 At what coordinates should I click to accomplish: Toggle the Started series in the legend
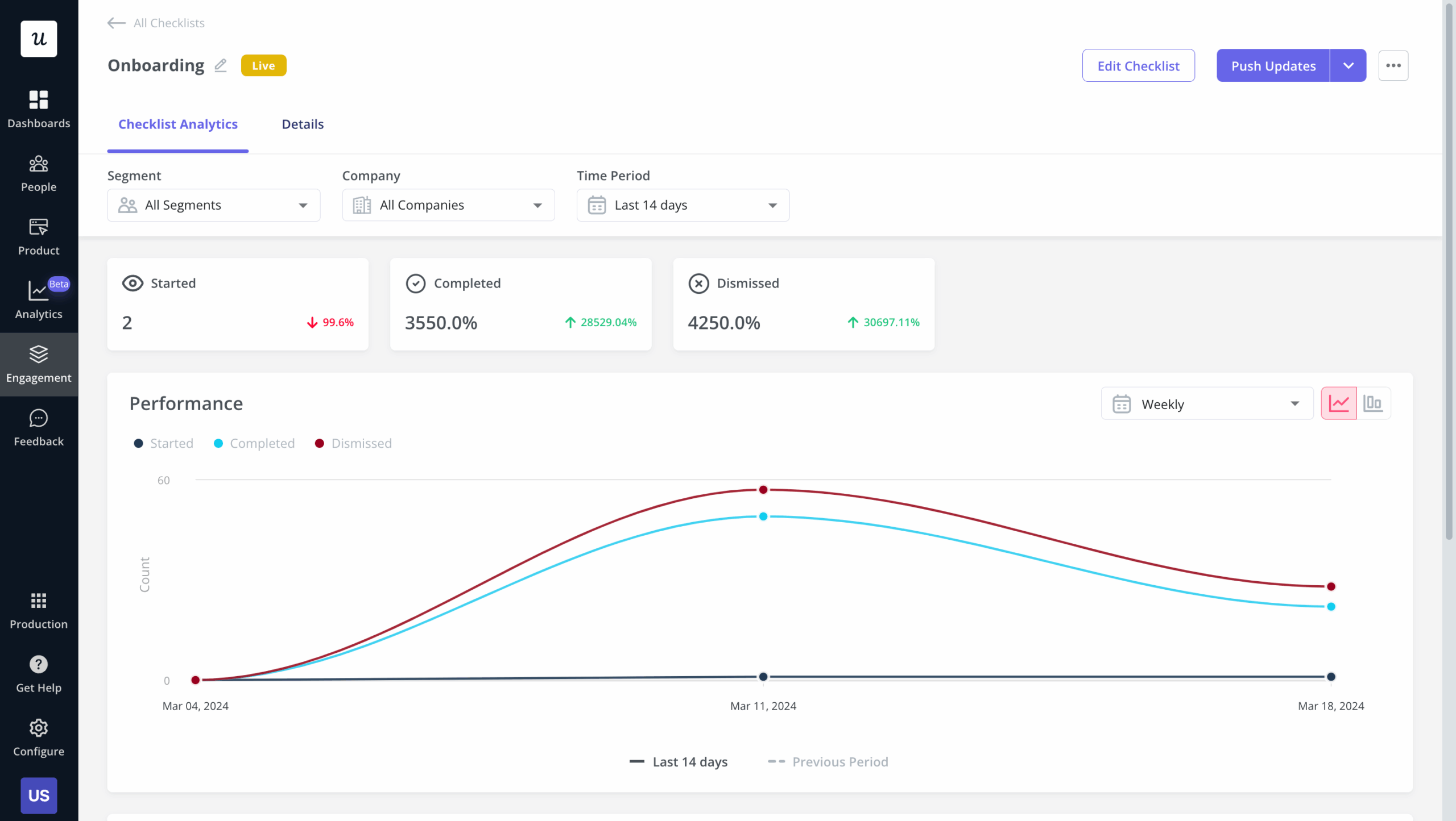pos(163,443)
